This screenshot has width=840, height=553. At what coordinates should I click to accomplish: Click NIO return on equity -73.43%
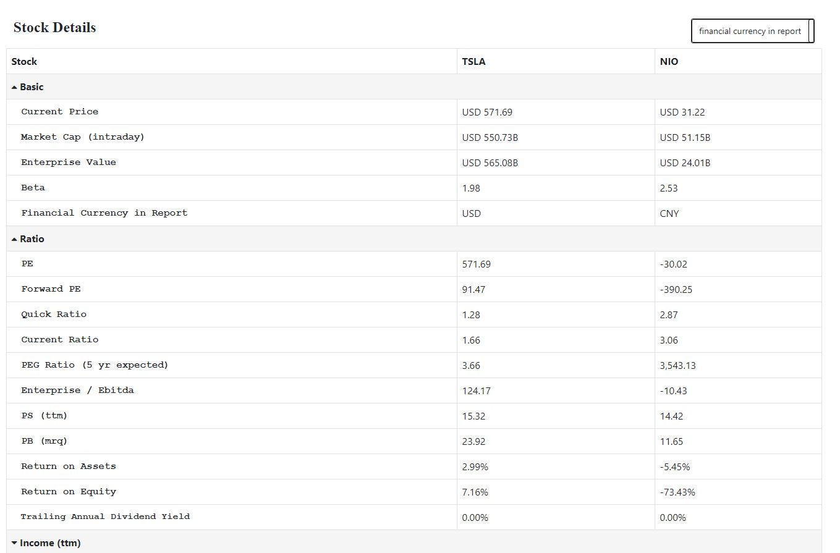(677, 492)
